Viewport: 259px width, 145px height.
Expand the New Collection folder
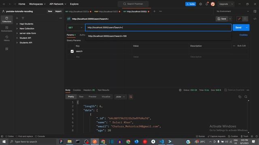17,29
